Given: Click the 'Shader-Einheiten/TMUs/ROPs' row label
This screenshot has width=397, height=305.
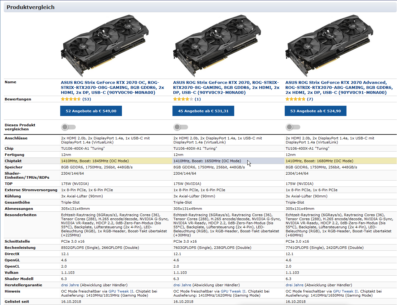Looking at the screenshot, I should [27, 175].
